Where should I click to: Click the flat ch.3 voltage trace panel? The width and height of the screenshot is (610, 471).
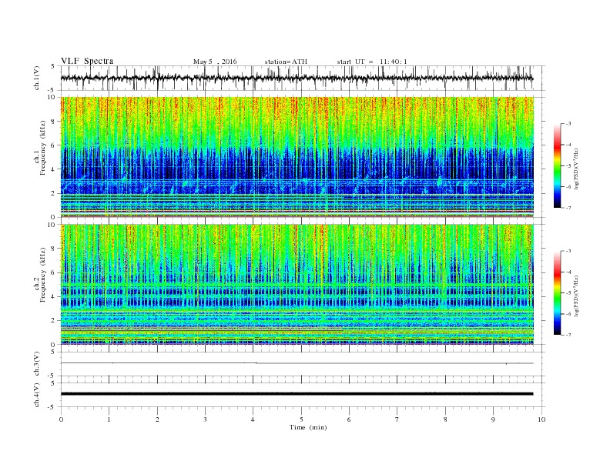302,363
